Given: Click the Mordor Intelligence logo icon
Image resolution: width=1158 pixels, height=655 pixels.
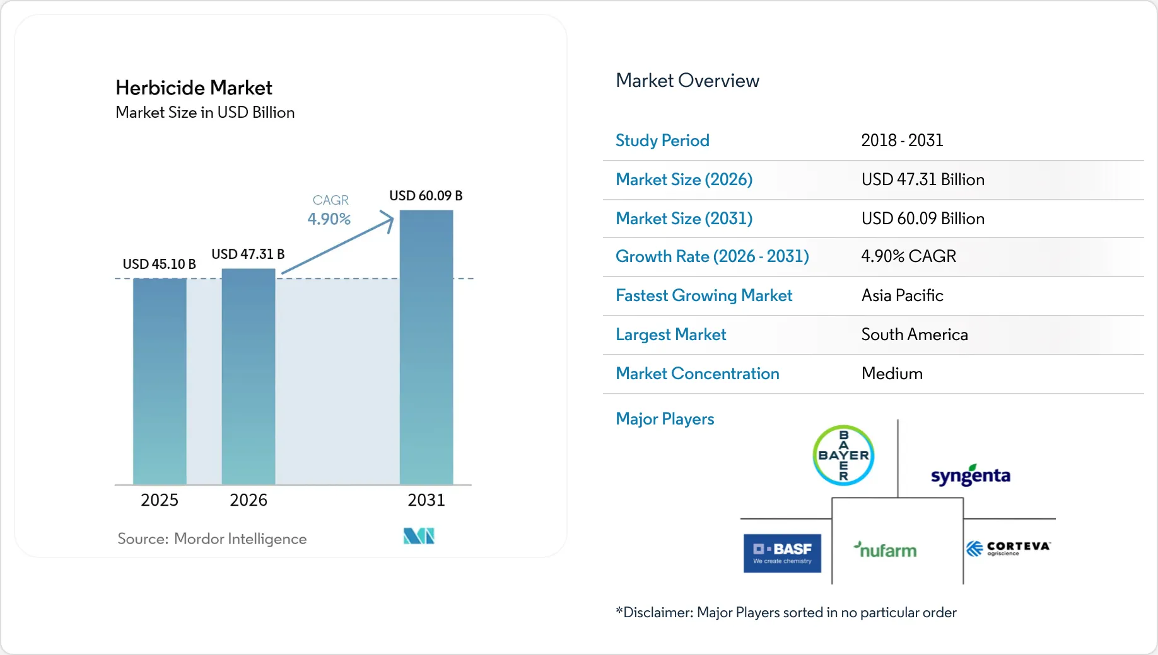Looking at the screenshot, I should pyautogui.click(x=419, y=536).
